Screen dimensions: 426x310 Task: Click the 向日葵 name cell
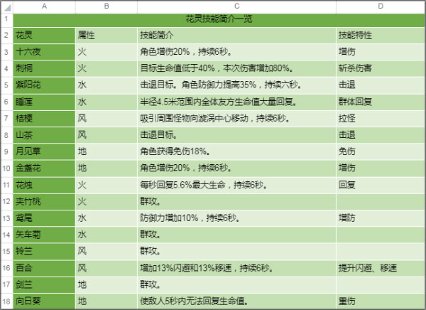pyautogui.click(x=44, y=301)
